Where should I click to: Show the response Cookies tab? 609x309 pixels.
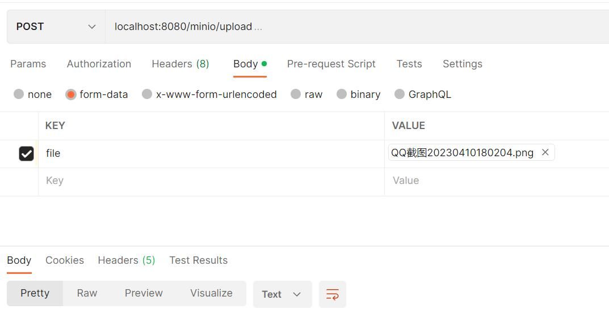click(65, 260)
